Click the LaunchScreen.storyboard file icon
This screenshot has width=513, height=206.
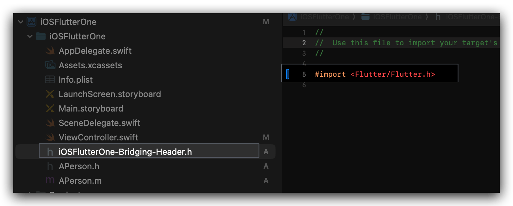[50, 94]
